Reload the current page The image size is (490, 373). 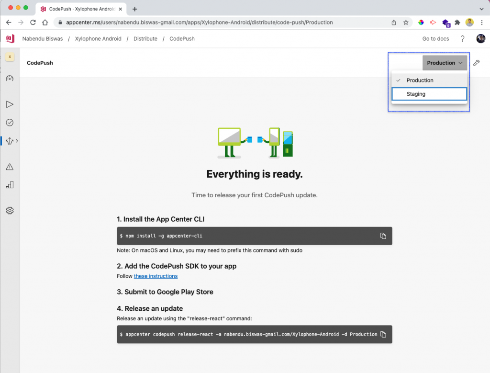pyautogui.click(x=33, y=22)
